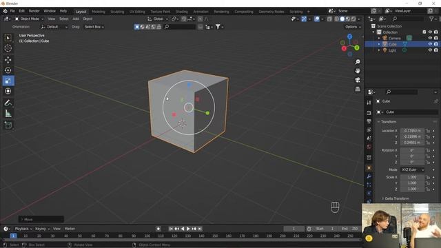
Task: Open the Select Box drag dropdown
Action: pyautogui.click(x=94, y=27)
